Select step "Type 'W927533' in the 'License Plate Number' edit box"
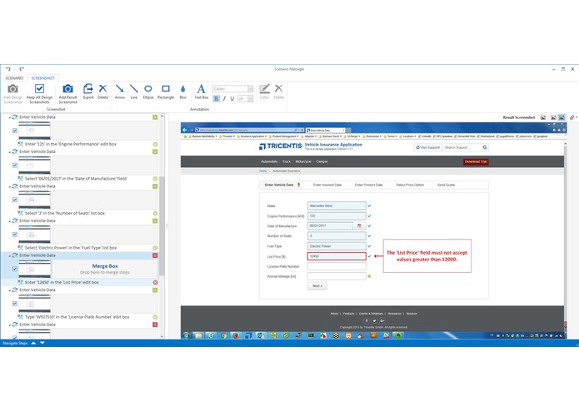The height and width of the screenshot is (411, 579). click(77, 317)
